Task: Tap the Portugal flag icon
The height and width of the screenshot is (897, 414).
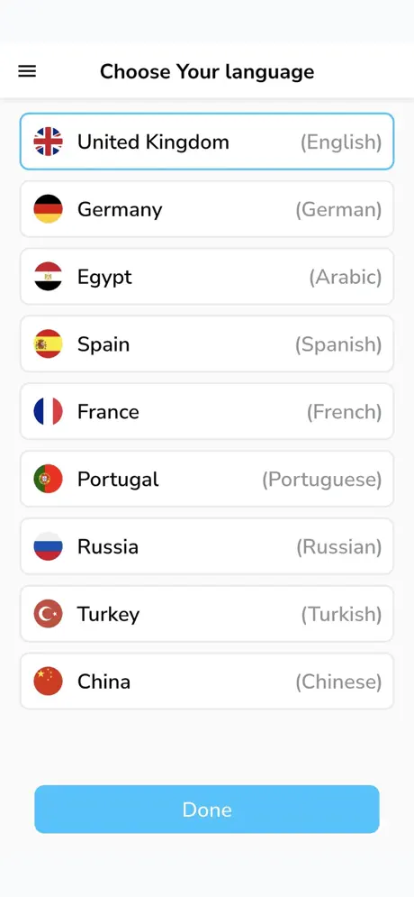Action: (48, 479)
